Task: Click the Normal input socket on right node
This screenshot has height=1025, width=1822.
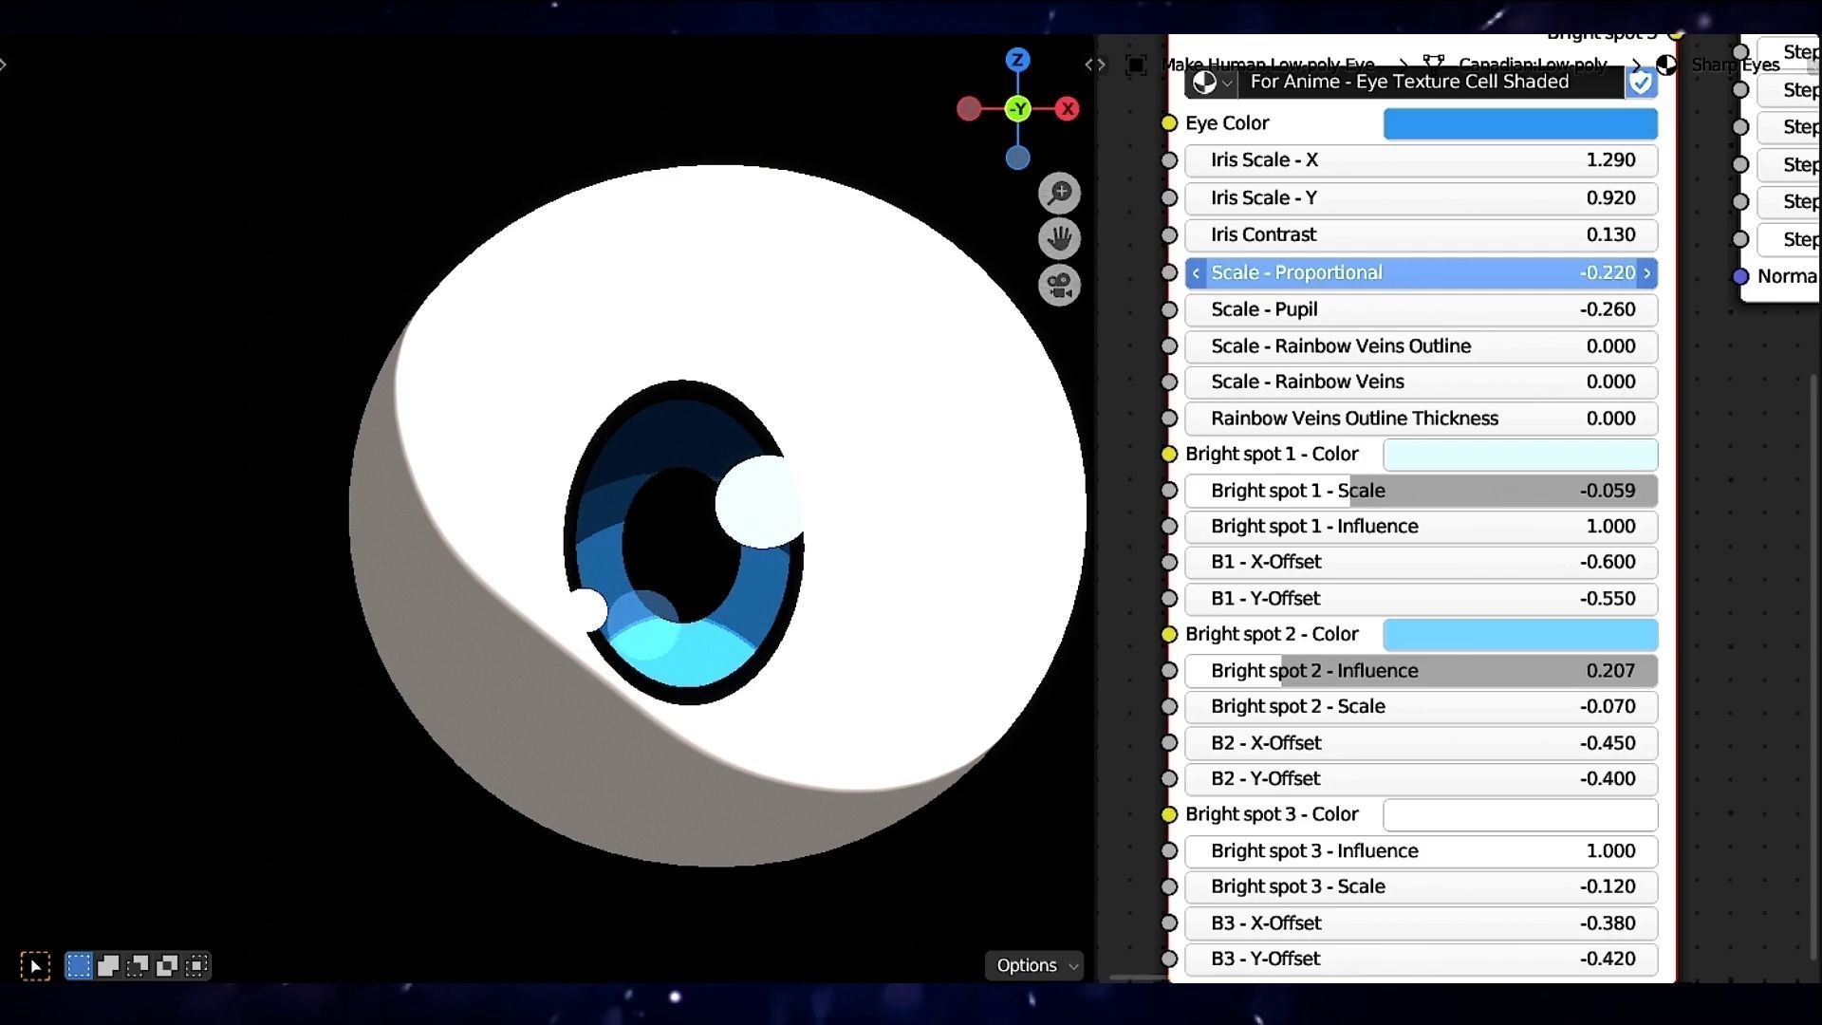Action: (1740, 277)
